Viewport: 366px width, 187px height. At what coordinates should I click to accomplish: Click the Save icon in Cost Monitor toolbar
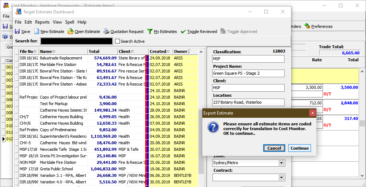[5, 26]
